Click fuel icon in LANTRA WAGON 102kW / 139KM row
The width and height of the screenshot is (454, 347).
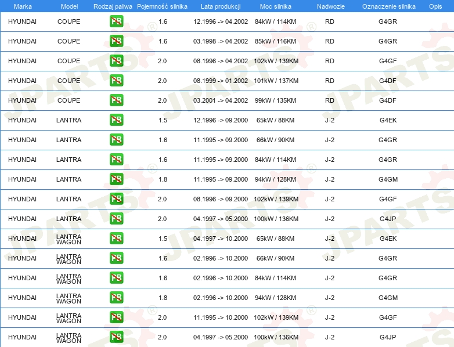tap(116, 317)
